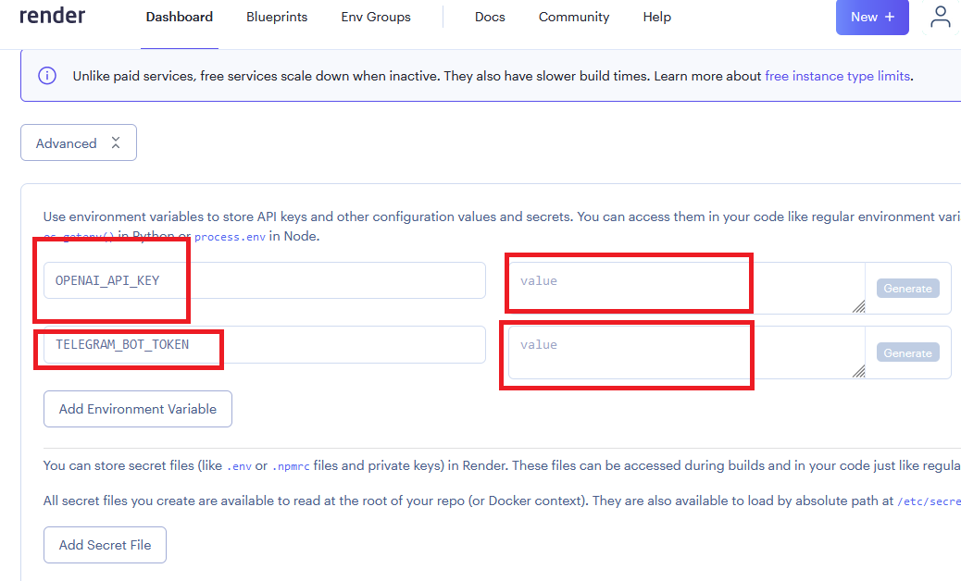The width and height of the screenshot is (961, 581).
Task: Click Add Secret File button
Action: [105, 545]
